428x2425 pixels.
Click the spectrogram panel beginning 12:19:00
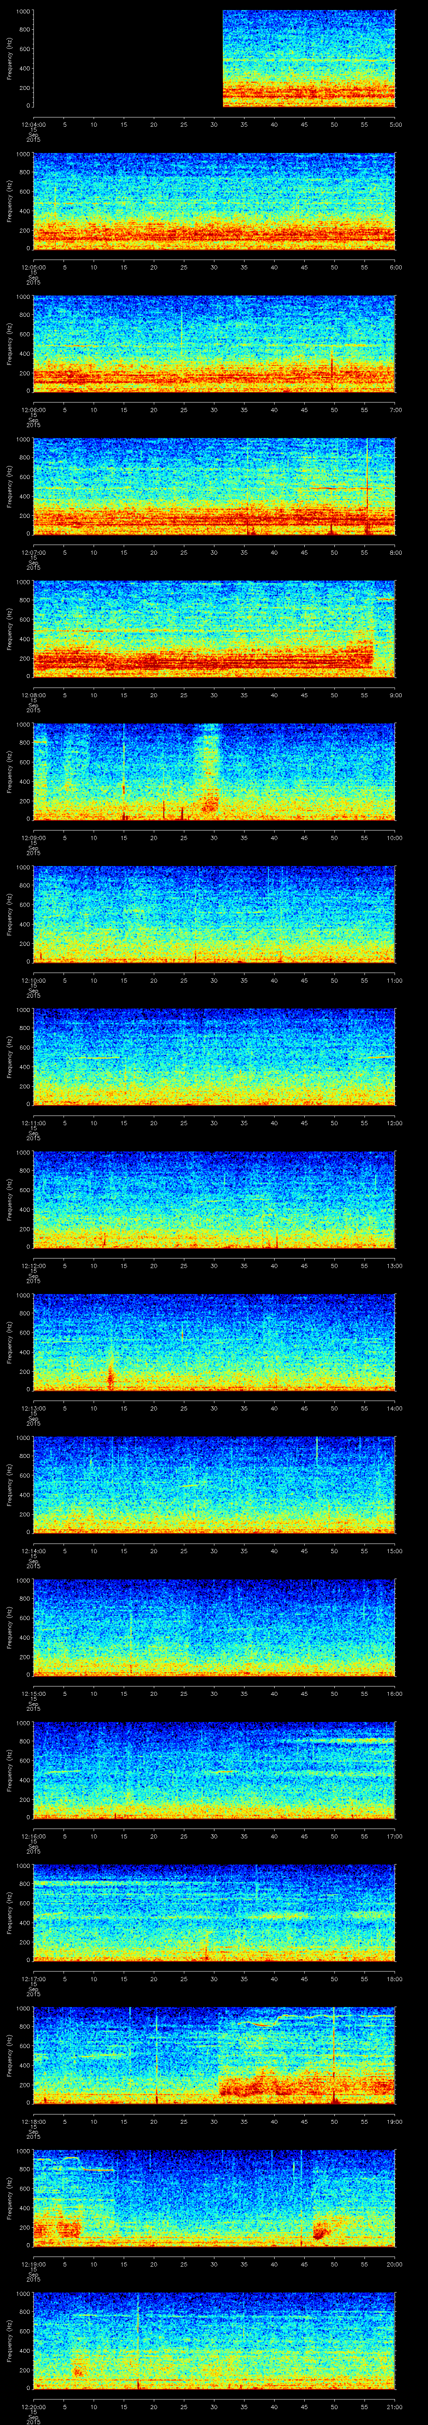point(214,2198)
